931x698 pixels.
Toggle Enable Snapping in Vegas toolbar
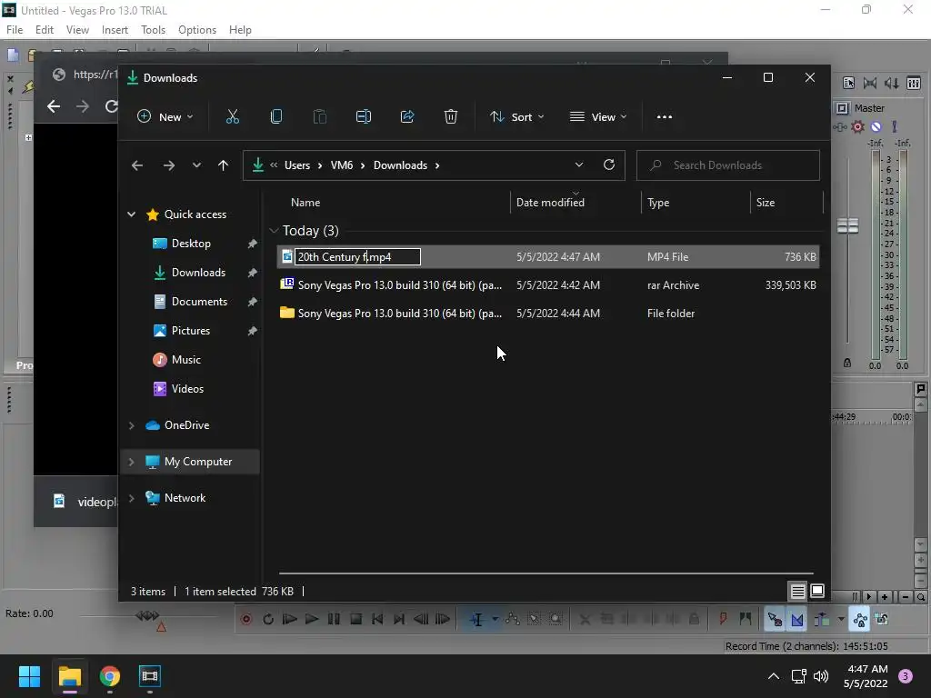point(775,620)
